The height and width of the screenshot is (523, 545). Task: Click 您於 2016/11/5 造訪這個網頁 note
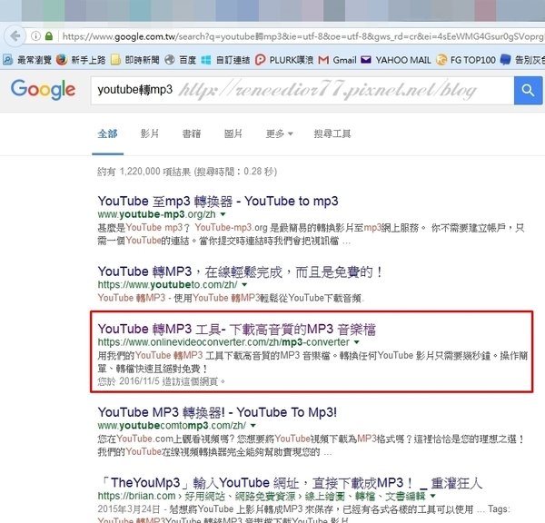coord(162,381)
